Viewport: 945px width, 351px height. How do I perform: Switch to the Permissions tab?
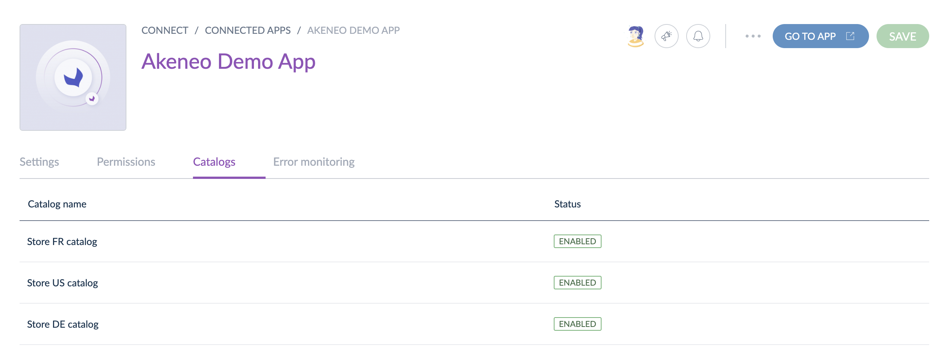click(126, 162)
